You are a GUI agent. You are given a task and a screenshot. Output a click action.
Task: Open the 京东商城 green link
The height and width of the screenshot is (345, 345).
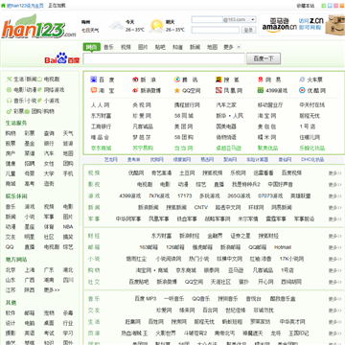click(102, 149)
